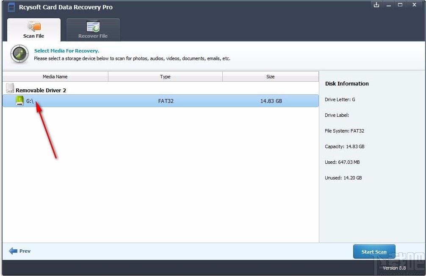Click the Unused: 14.20 GB text

point(343,178)
